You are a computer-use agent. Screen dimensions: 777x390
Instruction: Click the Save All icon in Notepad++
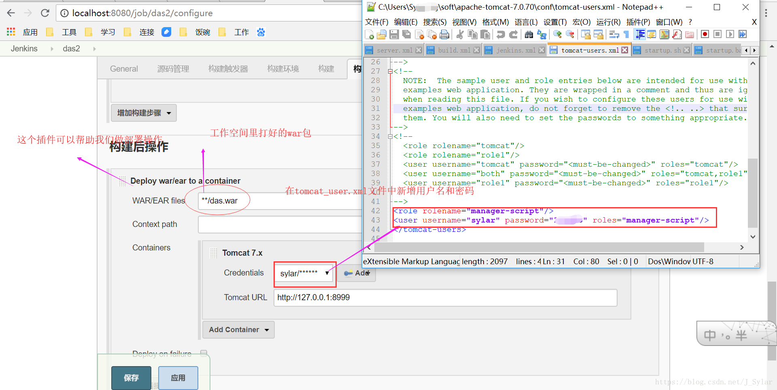(x=407, y=34)
